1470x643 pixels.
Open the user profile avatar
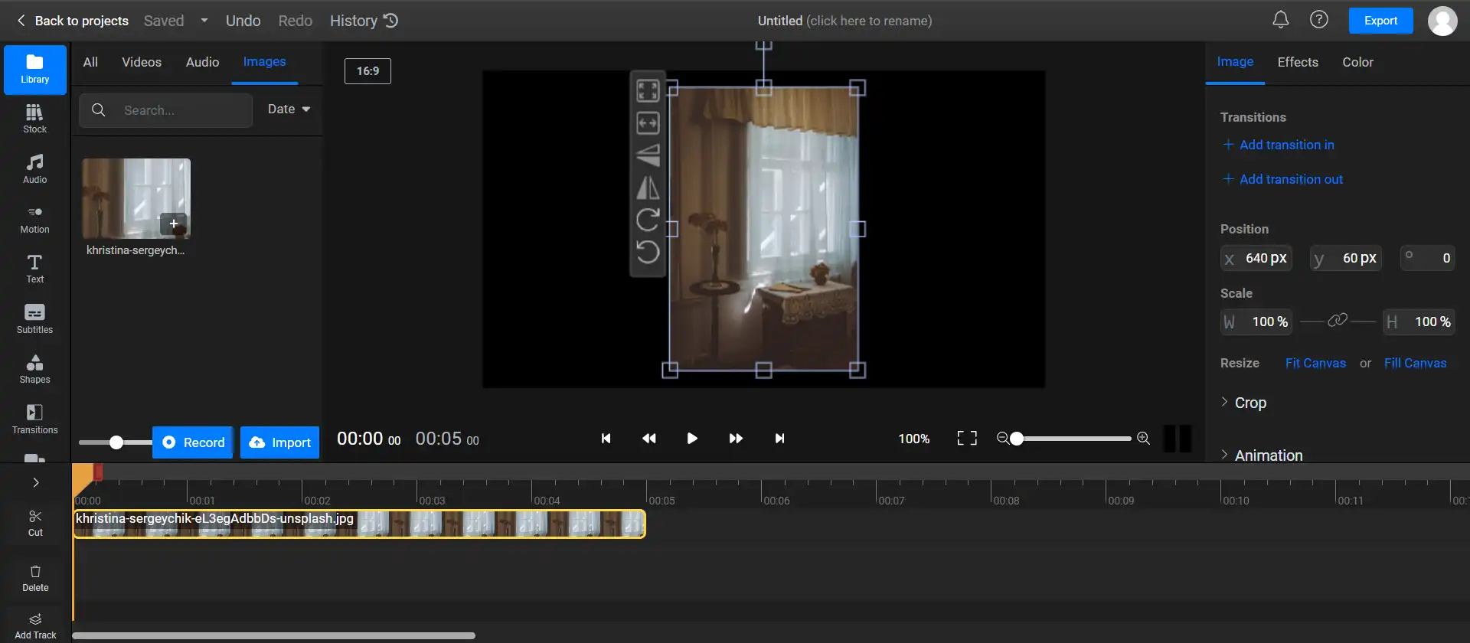[x=1442, y=21]
